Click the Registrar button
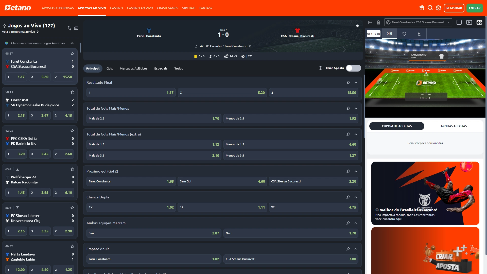This screenshot has width=487, height=274. [x=454, y=8]
